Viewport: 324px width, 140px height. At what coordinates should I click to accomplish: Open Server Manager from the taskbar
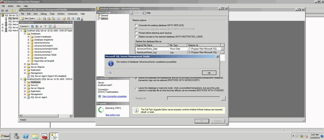17,136
